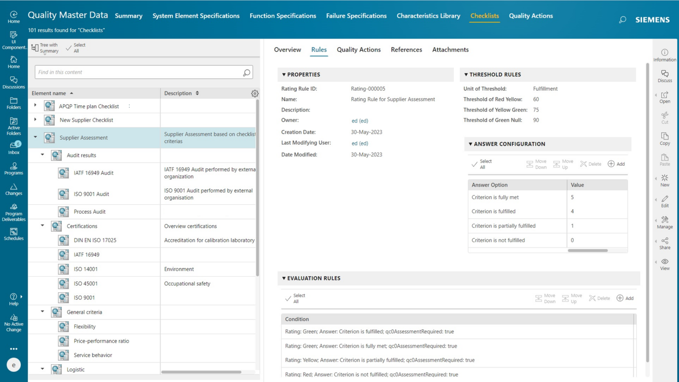The image size is (679, 382).
Task: Open the Edit tool on right sidebar
Action: (665, 200)
